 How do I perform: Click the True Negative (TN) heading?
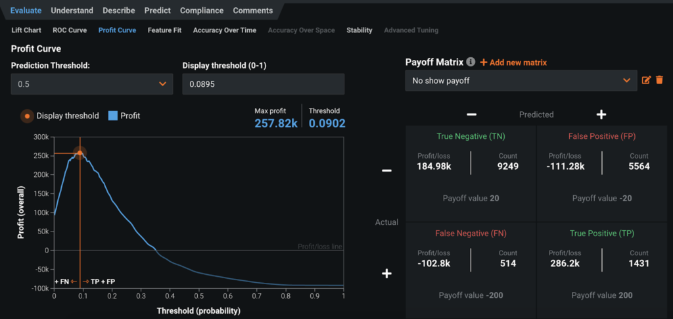pos(471,137)
